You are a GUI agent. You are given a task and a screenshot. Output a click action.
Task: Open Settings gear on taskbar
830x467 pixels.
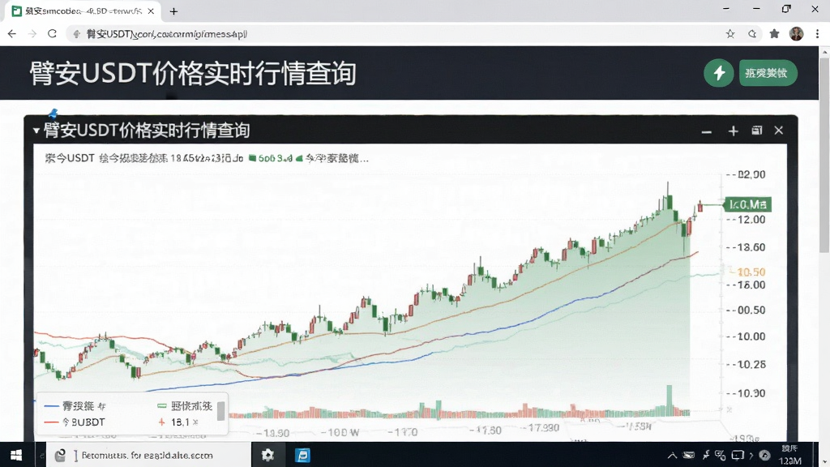point(267,456)
